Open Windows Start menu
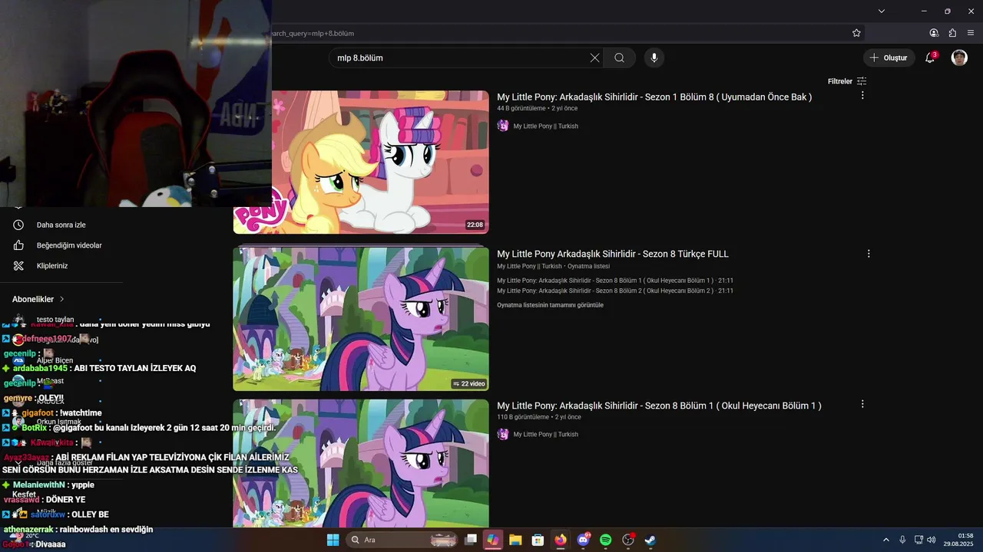 coord(333,540)
